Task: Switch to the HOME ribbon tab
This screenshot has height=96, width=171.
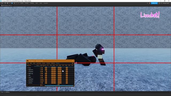Action: 22,3
